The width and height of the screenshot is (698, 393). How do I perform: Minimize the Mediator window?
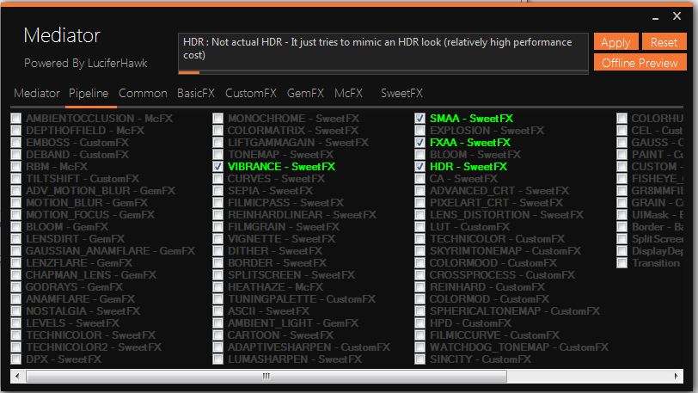[x=655, y=17]
